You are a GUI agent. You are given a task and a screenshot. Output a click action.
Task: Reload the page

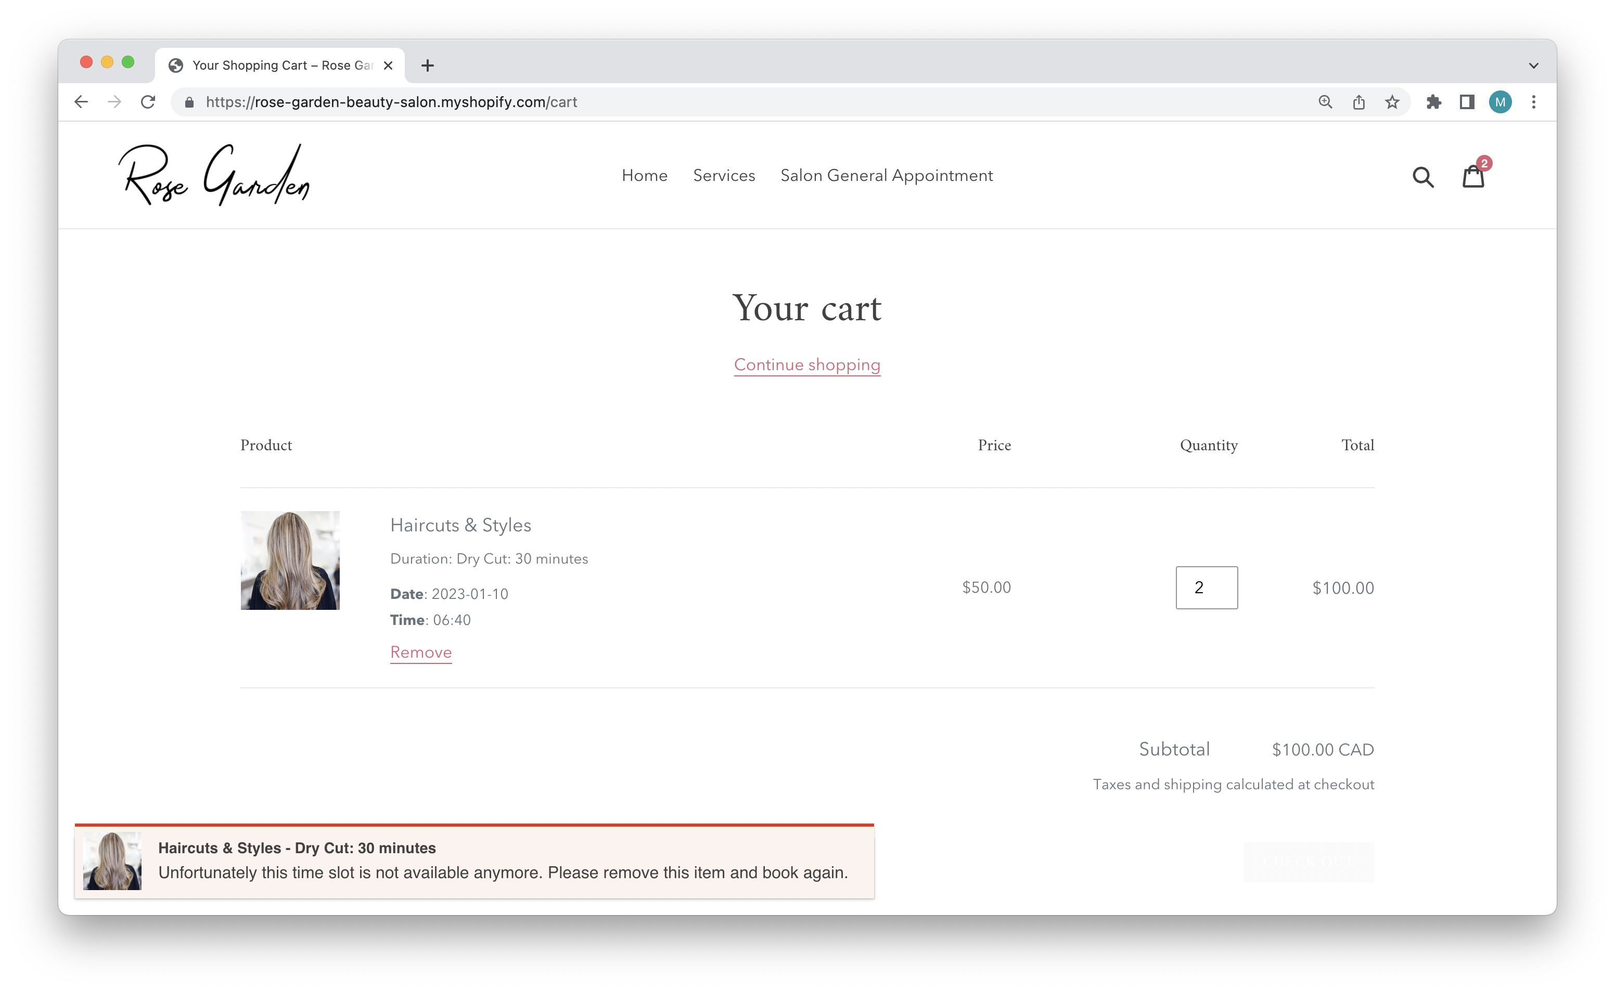click(148, 102)
